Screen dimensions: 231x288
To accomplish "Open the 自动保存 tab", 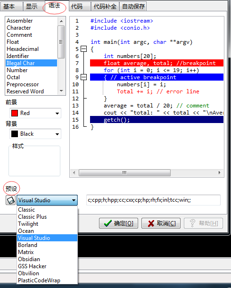I will (133, 7).
